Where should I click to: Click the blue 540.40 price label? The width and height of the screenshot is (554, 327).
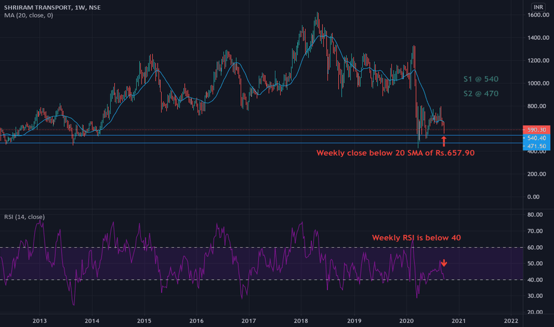[536, 138]
